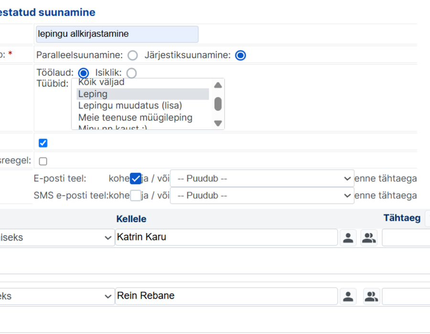Tick the empty checkbox next to 'sreegel:'
Screen dimensions: 430x334
click(43, 161)
